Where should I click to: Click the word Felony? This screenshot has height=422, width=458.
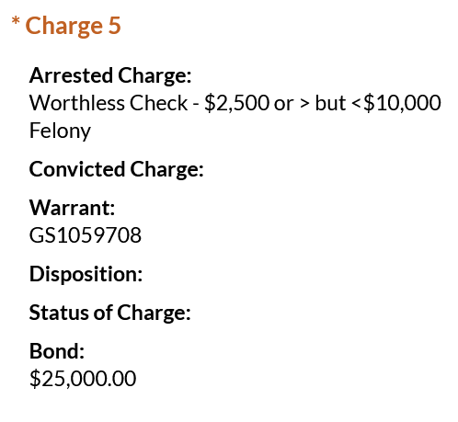pyautogui.click(x=60, y=131)
